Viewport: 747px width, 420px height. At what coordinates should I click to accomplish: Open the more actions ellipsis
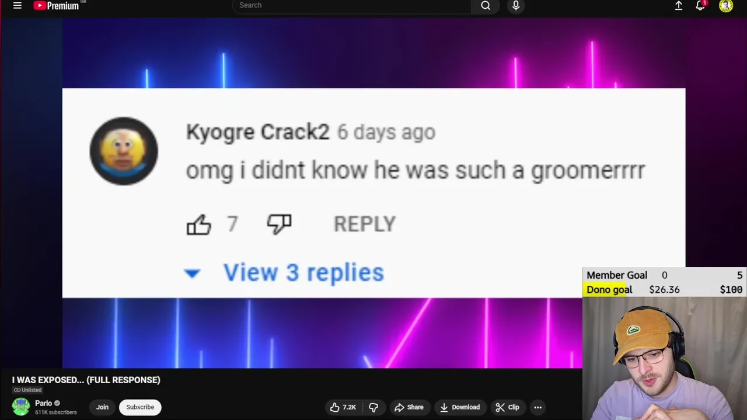click(x=537, y=407)
